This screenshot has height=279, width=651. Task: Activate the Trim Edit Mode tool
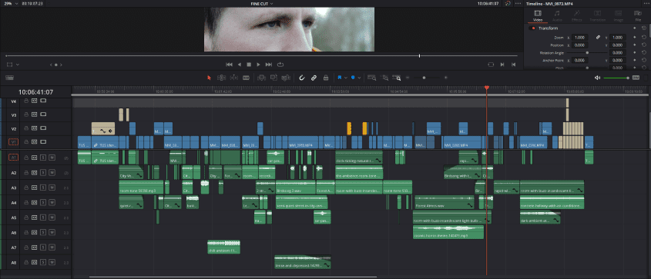pos(221,78)
